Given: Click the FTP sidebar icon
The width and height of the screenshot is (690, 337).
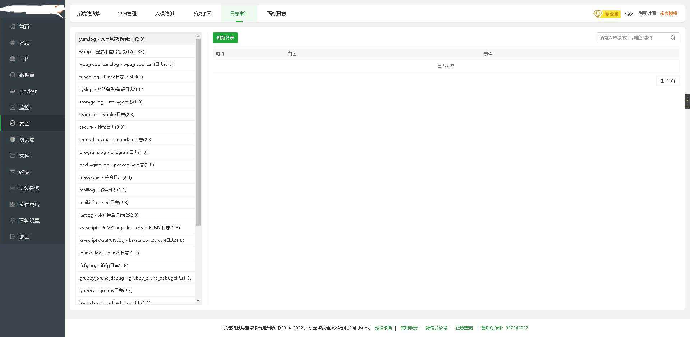Looking at the screenshot, I should [x=13, y=59].
